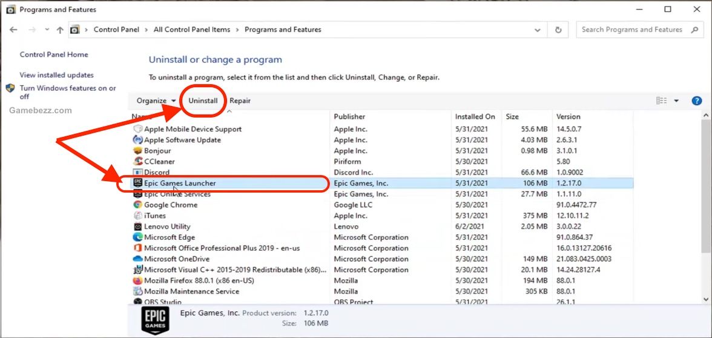This screenshot has width=712, height=338.
Task: Expand chevron after Control Panel breadcrumb
Action: 147,30
